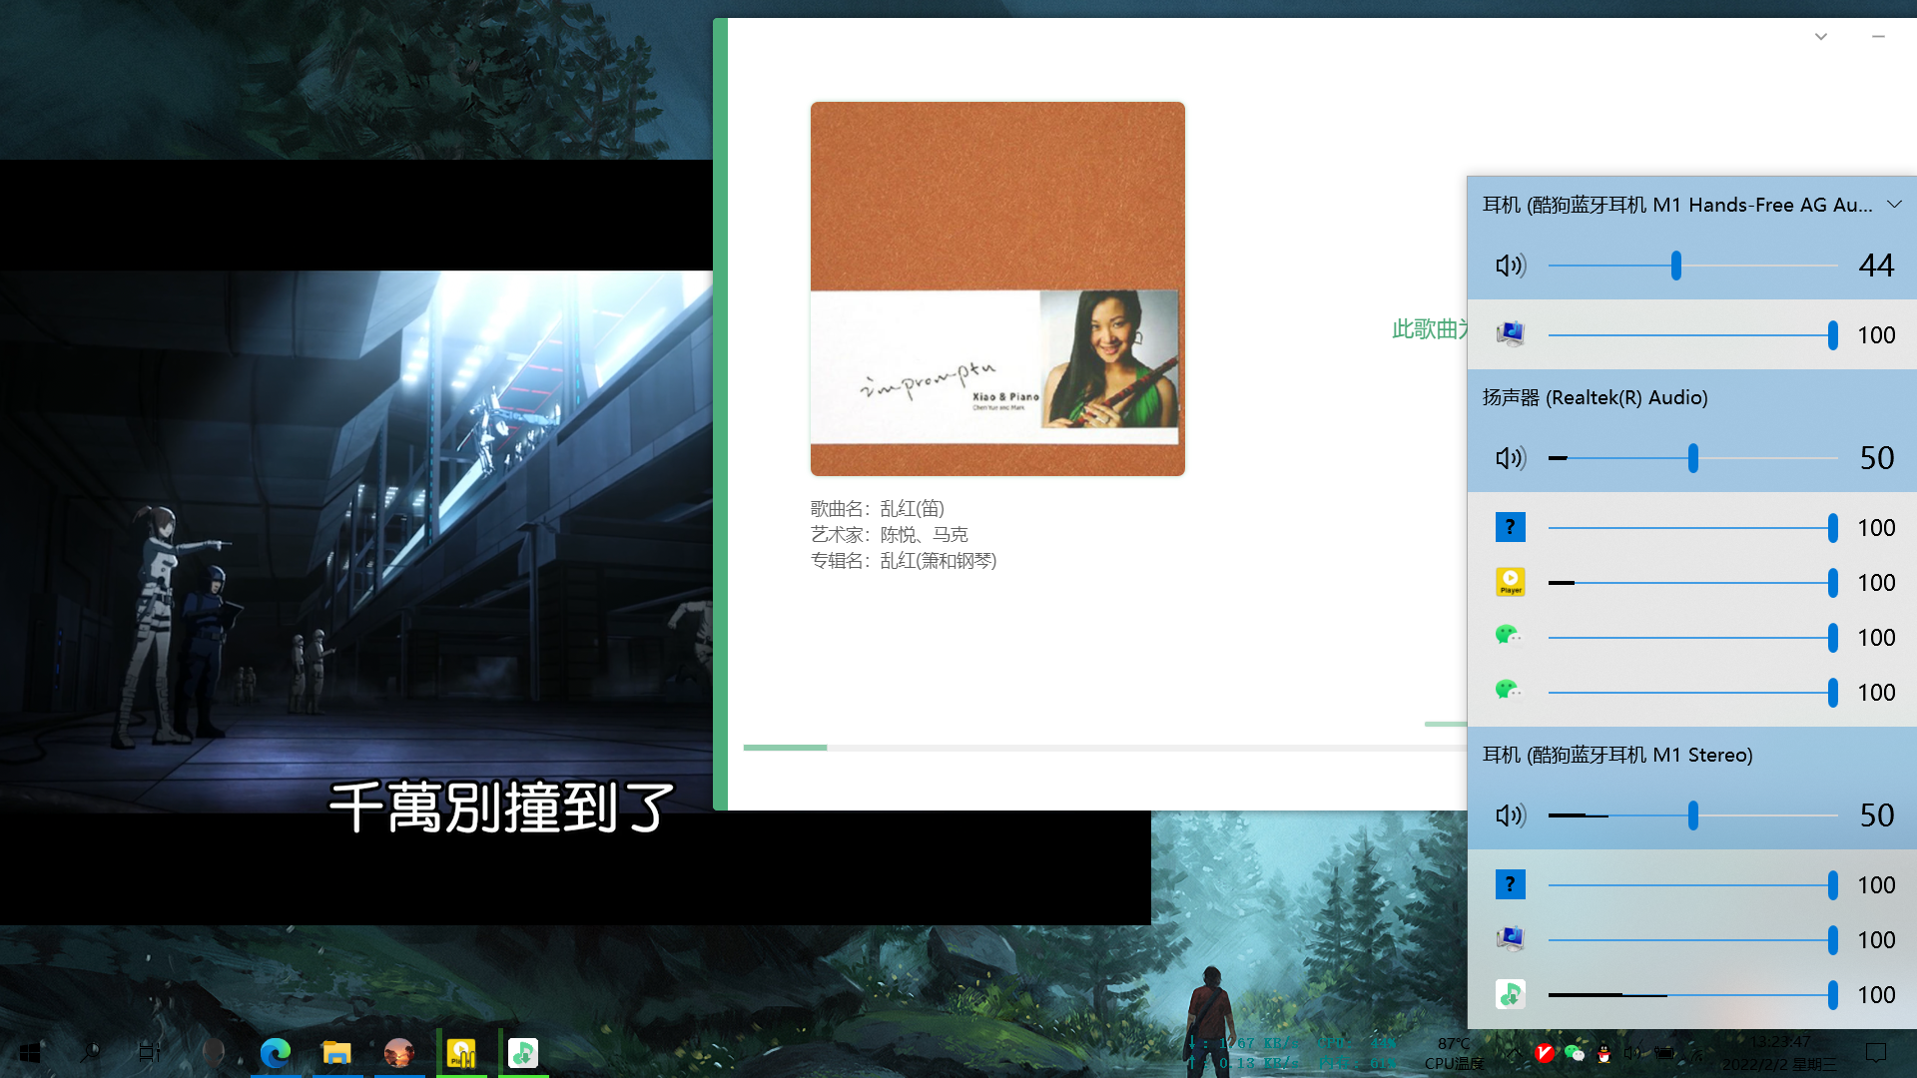Open the QQ penguin tray icon
This screenshot has height=1078, width=1917.
[x=1604, y=1053]
